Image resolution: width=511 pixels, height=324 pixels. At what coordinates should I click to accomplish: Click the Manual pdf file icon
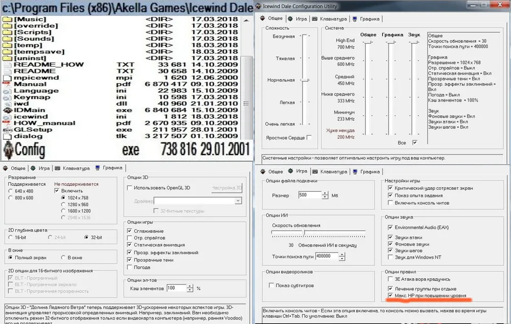7,84
